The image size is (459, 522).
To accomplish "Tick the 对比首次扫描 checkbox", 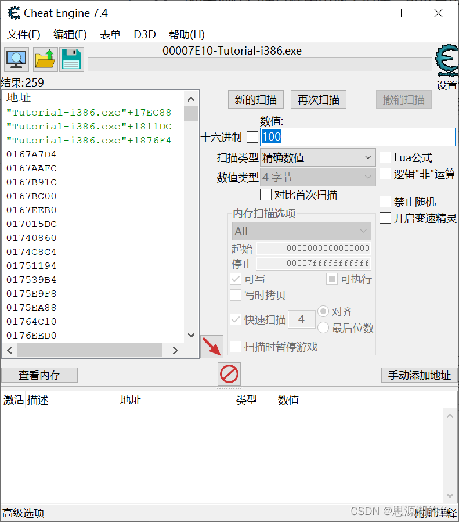I will [265, 195].
